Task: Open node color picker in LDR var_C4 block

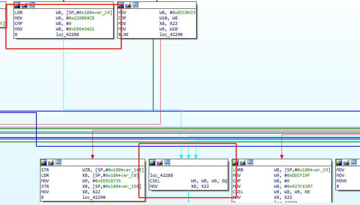Action: tap(17, 5)
